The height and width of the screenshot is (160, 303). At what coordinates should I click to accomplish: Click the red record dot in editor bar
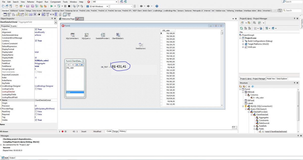(62, 131)
